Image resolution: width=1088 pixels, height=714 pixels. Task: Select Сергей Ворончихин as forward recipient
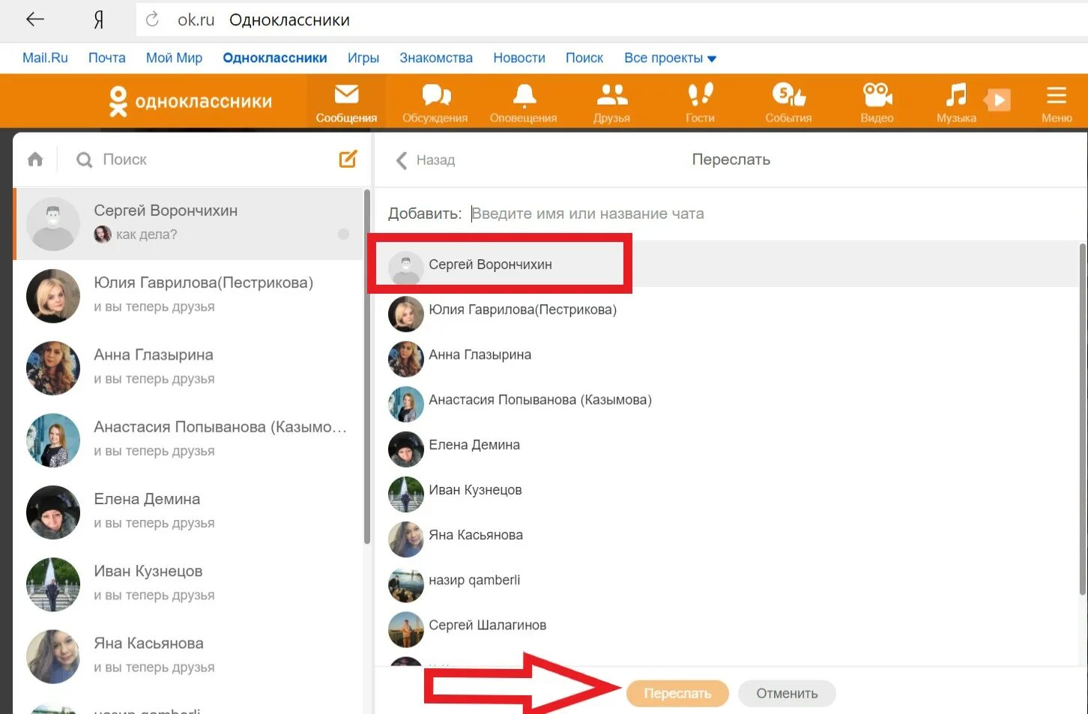pyautogui.click(x=726, y=264)
